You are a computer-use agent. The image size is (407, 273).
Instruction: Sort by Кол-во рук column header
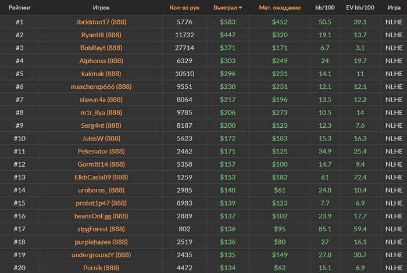(184, 8)
